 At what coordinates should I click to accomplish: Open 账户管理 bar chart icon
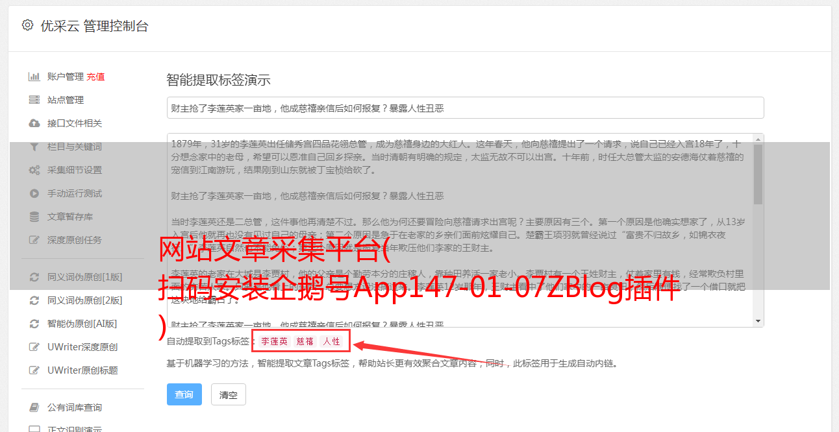34,77
